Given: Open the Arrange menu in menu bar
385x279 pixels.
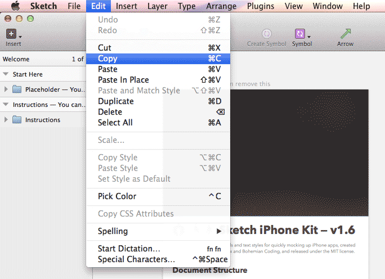Looking at the screenshot, I should point(221,7).
